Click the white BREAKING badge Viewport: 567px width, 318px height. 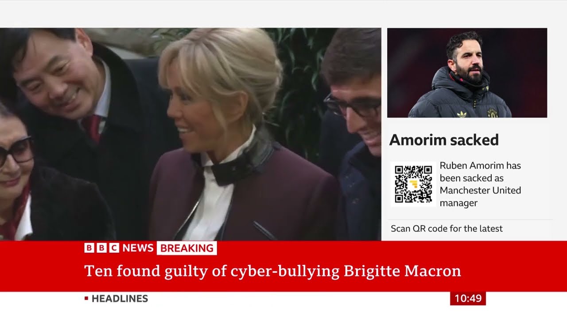click(x=186, y=248)
